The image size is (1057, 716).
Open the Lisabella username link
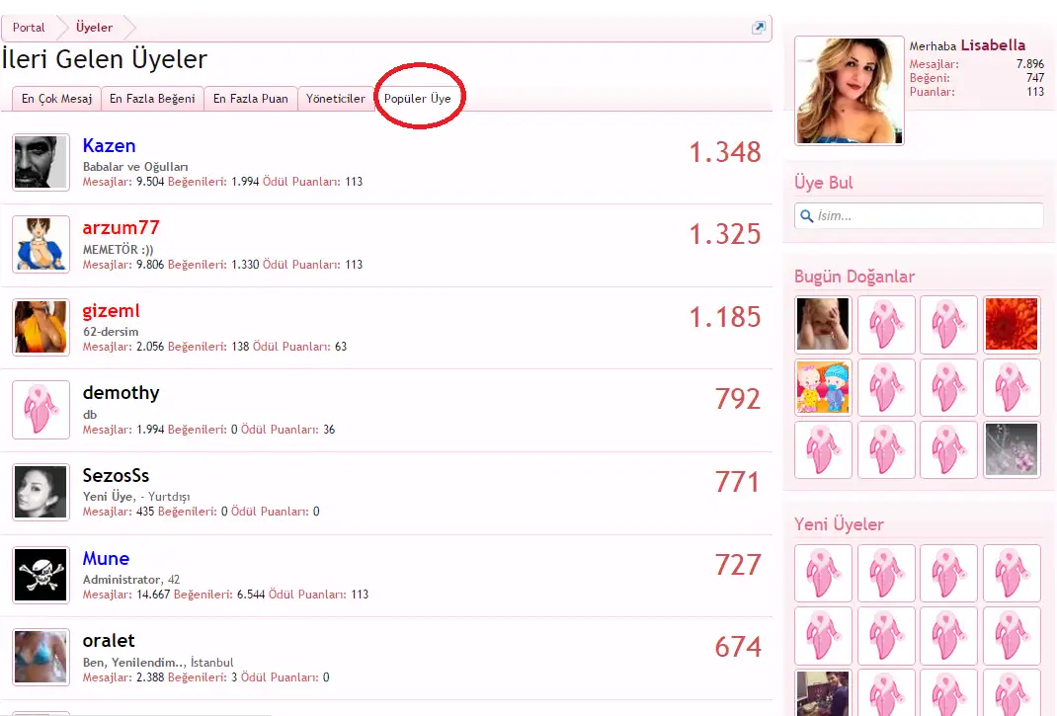point(993,45)
